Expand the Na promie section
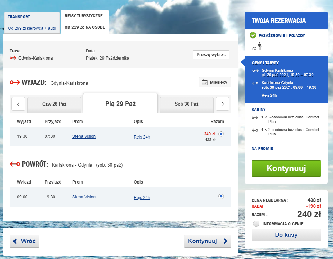The image size is (333, 259). coord(262,148)
